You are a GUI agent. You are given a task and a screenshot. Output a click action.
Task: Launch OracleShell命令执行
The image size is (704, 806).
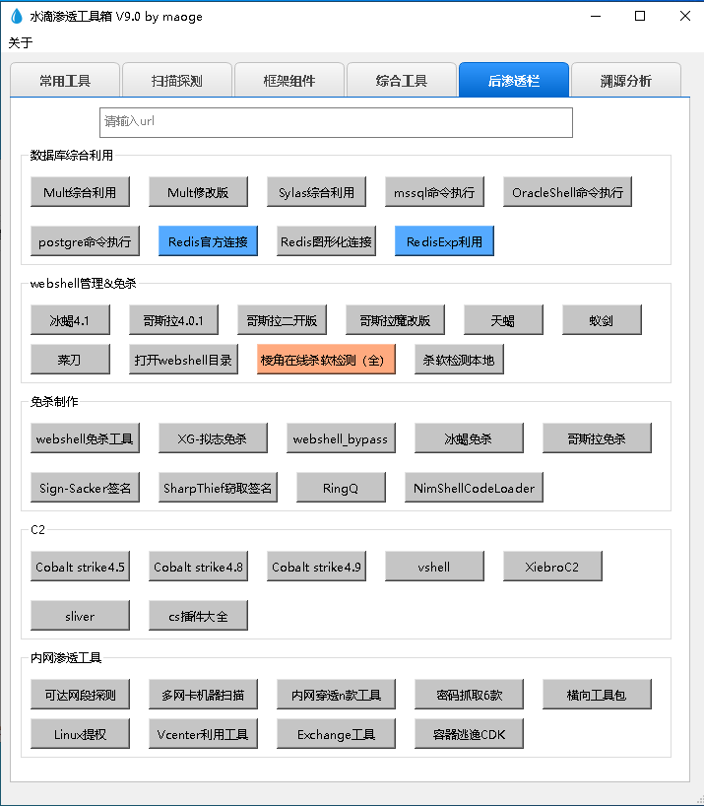click(567, 192)
